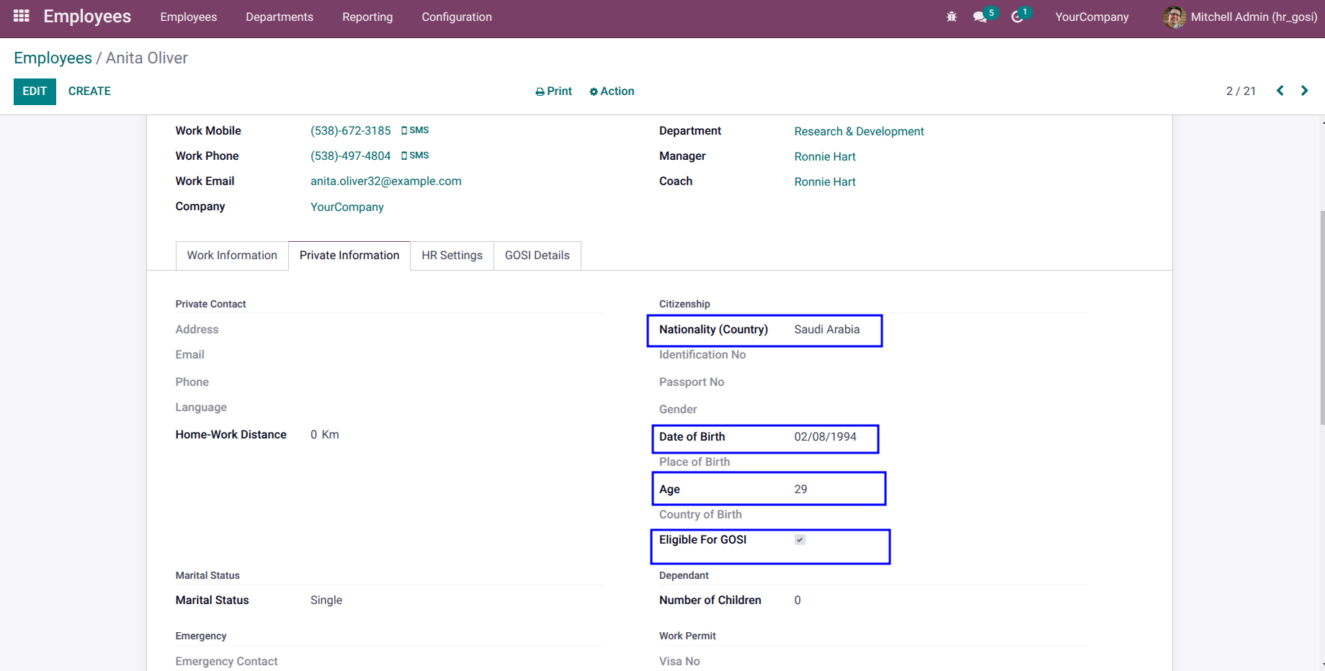Open the Research & Development department link
This screenshot has height=671, width=1325.
tap(859, 131)
